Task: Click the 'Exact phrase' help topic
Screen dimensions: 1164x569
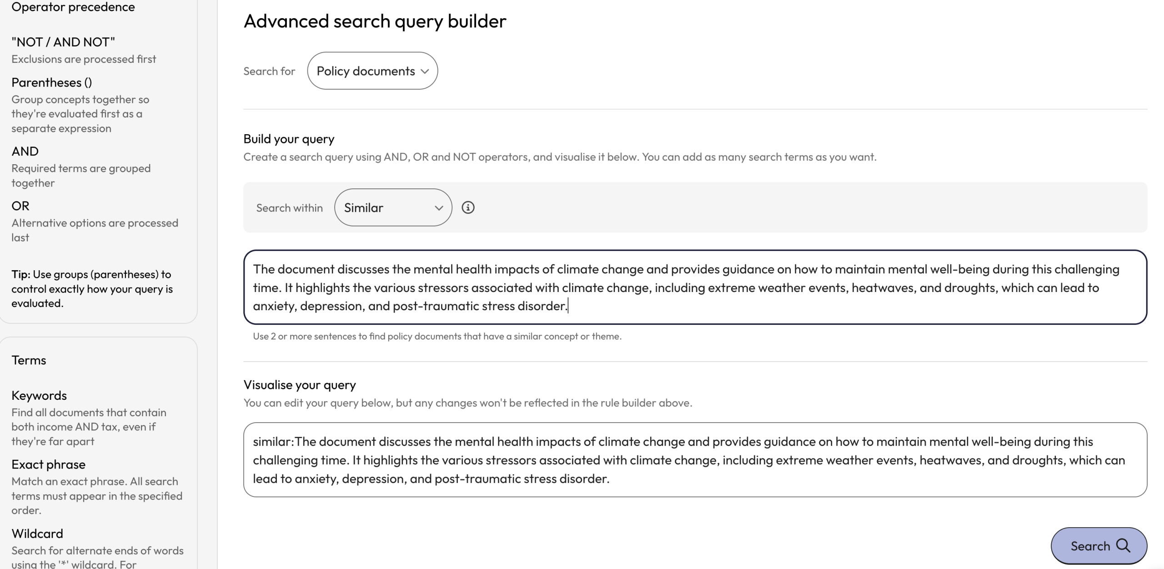Action: click(48, 464)
